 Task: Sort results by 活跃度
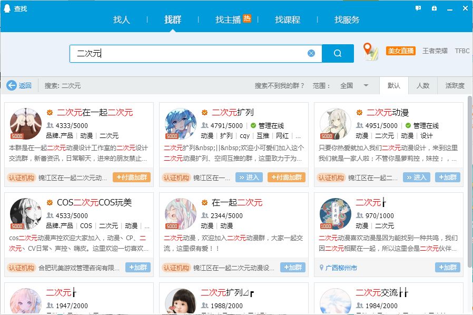pos(456,85)
